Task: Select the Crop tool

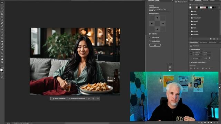Action: point(2,14)
